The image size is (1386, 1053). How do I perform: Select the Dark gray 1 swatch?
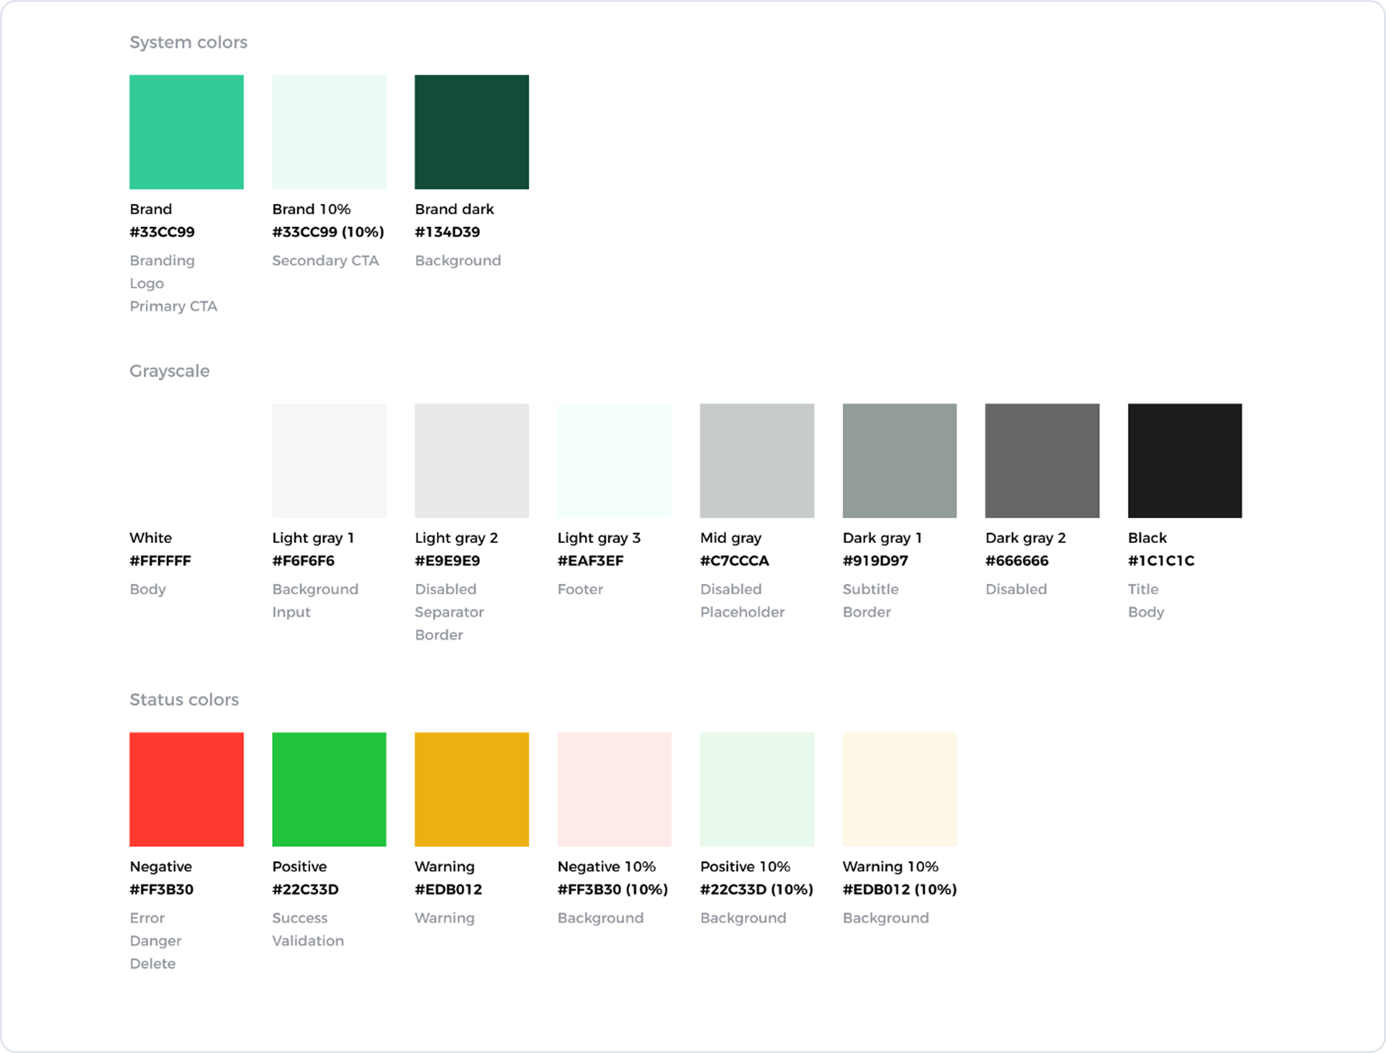[899, 461]
